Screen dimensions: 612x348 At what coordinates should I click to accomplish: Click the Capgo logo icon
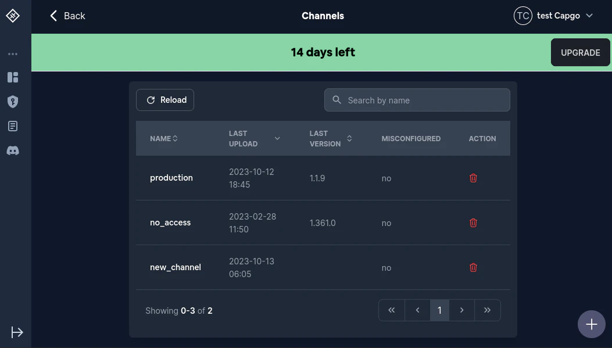[13, 16]
